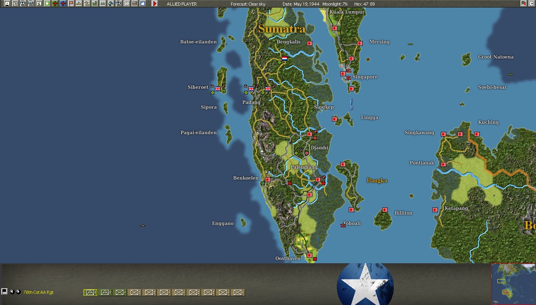Click the green factory toolbar icon
Image resolution: width=536 pixels, height=305 pixels.
(95, 4)
